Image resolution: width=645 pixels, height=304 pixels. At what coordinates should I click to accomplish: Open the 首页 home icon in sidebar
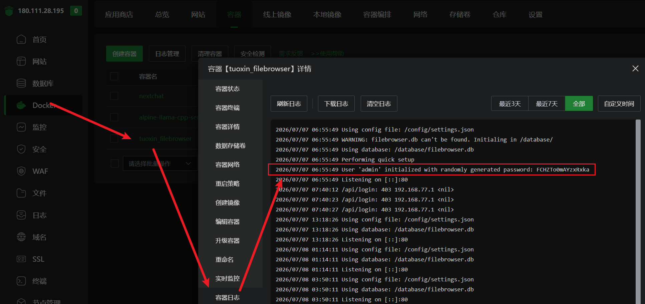21,39
